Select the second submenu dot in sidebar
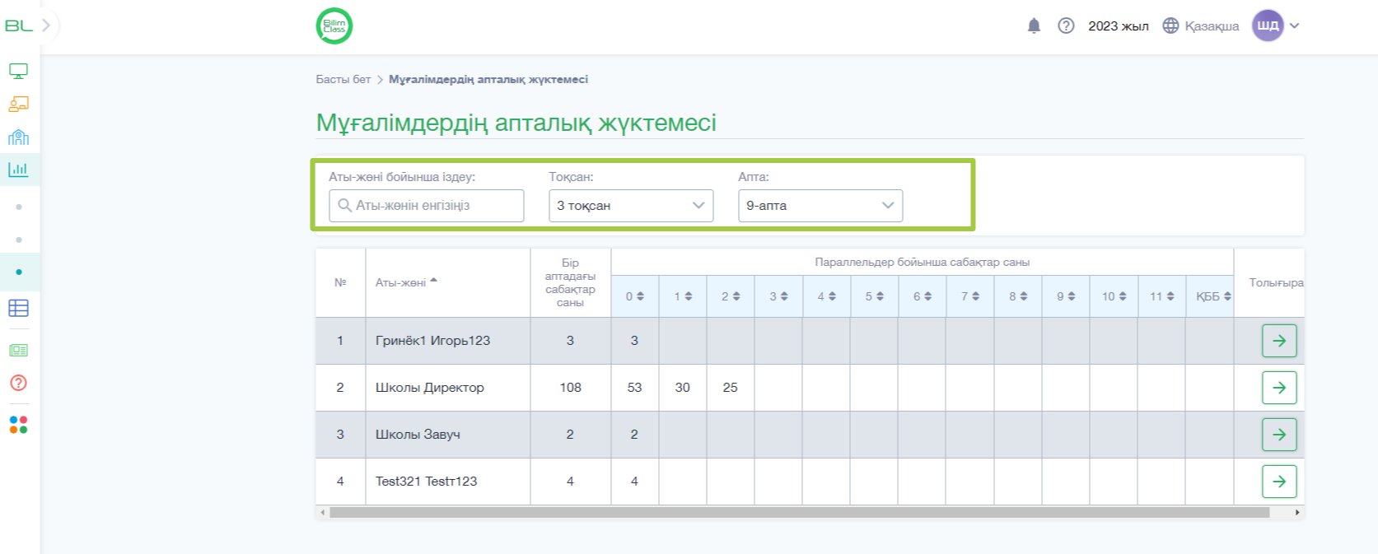This screenshot has width=1378, height=554. point(18,240)
